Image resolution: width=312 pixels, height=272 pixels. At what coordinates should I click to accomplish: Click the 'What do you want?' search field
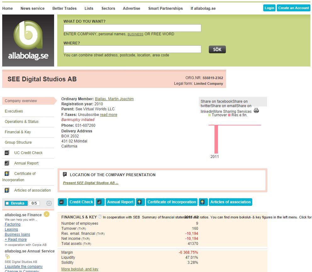[132, 28]
